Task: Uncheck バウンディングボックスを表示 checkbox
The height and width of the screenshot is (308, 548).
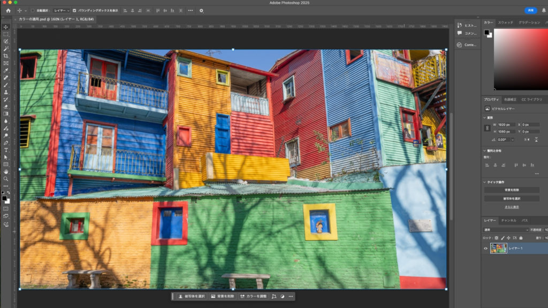Action: (74, 10)
